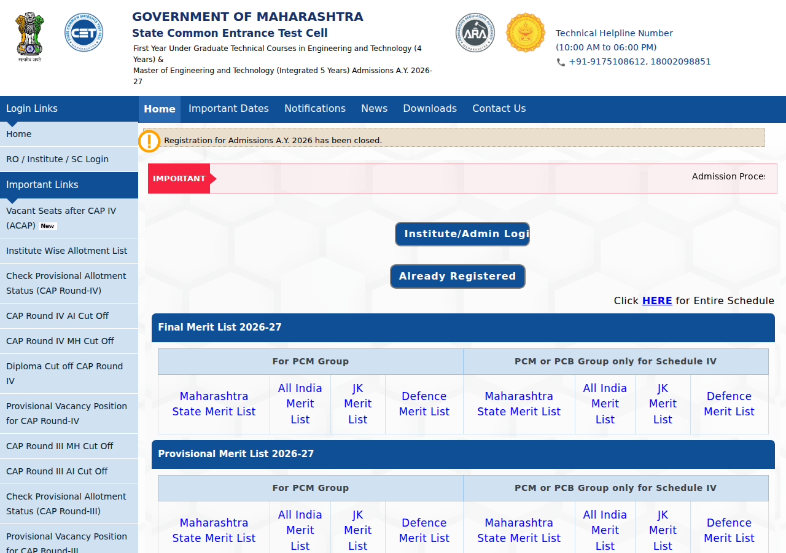This screenshot has width=786, height=553.
Task: Open the News menu item
Action: pos(374,109)
